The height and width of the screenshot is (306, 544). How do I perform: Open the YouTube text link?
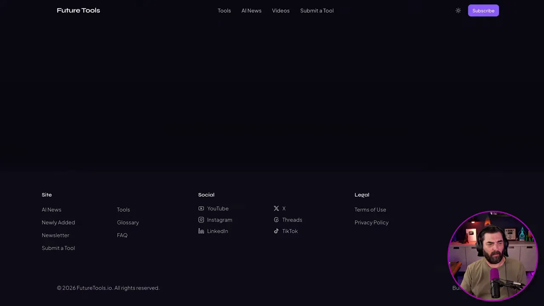218,209
